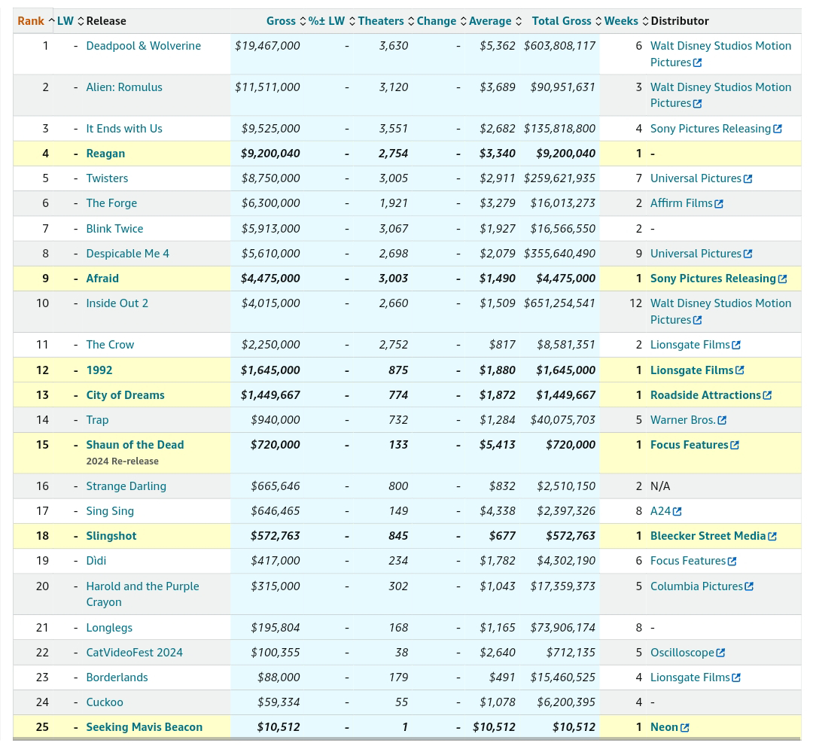The image size is (813, 746).
Task: Open the Dìdi release link
Action: (96, 561)
